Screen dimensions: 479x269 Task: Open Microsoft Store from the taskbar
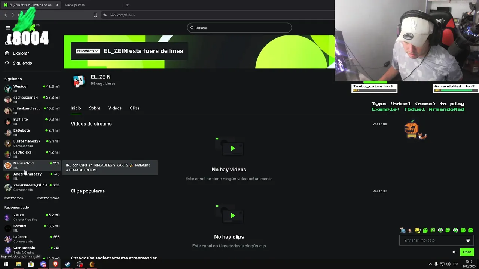pyautogui.click(x=31, y=264)
